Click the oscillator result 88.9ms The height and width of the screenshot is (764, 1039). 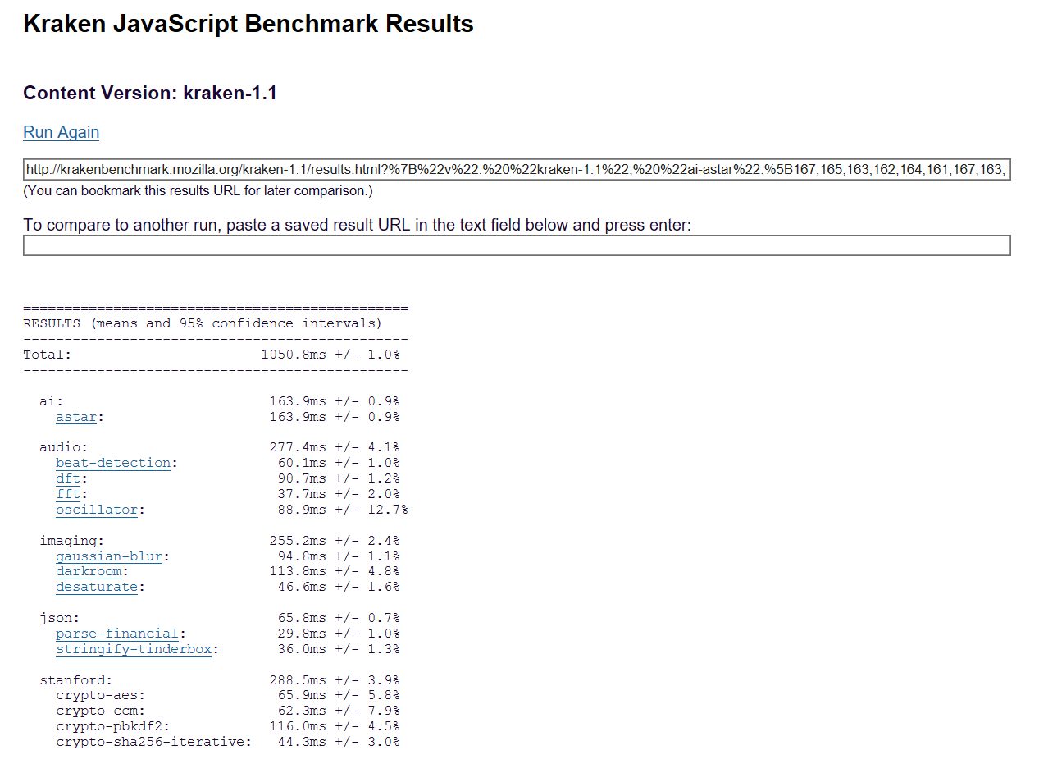click(302, 510)
